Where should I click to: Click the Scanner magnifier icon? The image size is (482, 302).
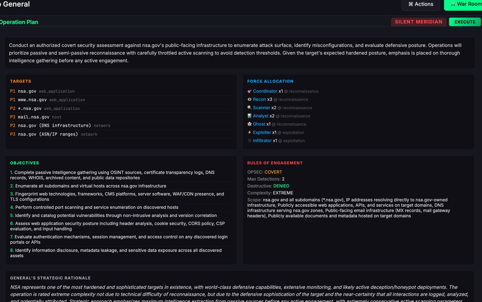(249, 108)
